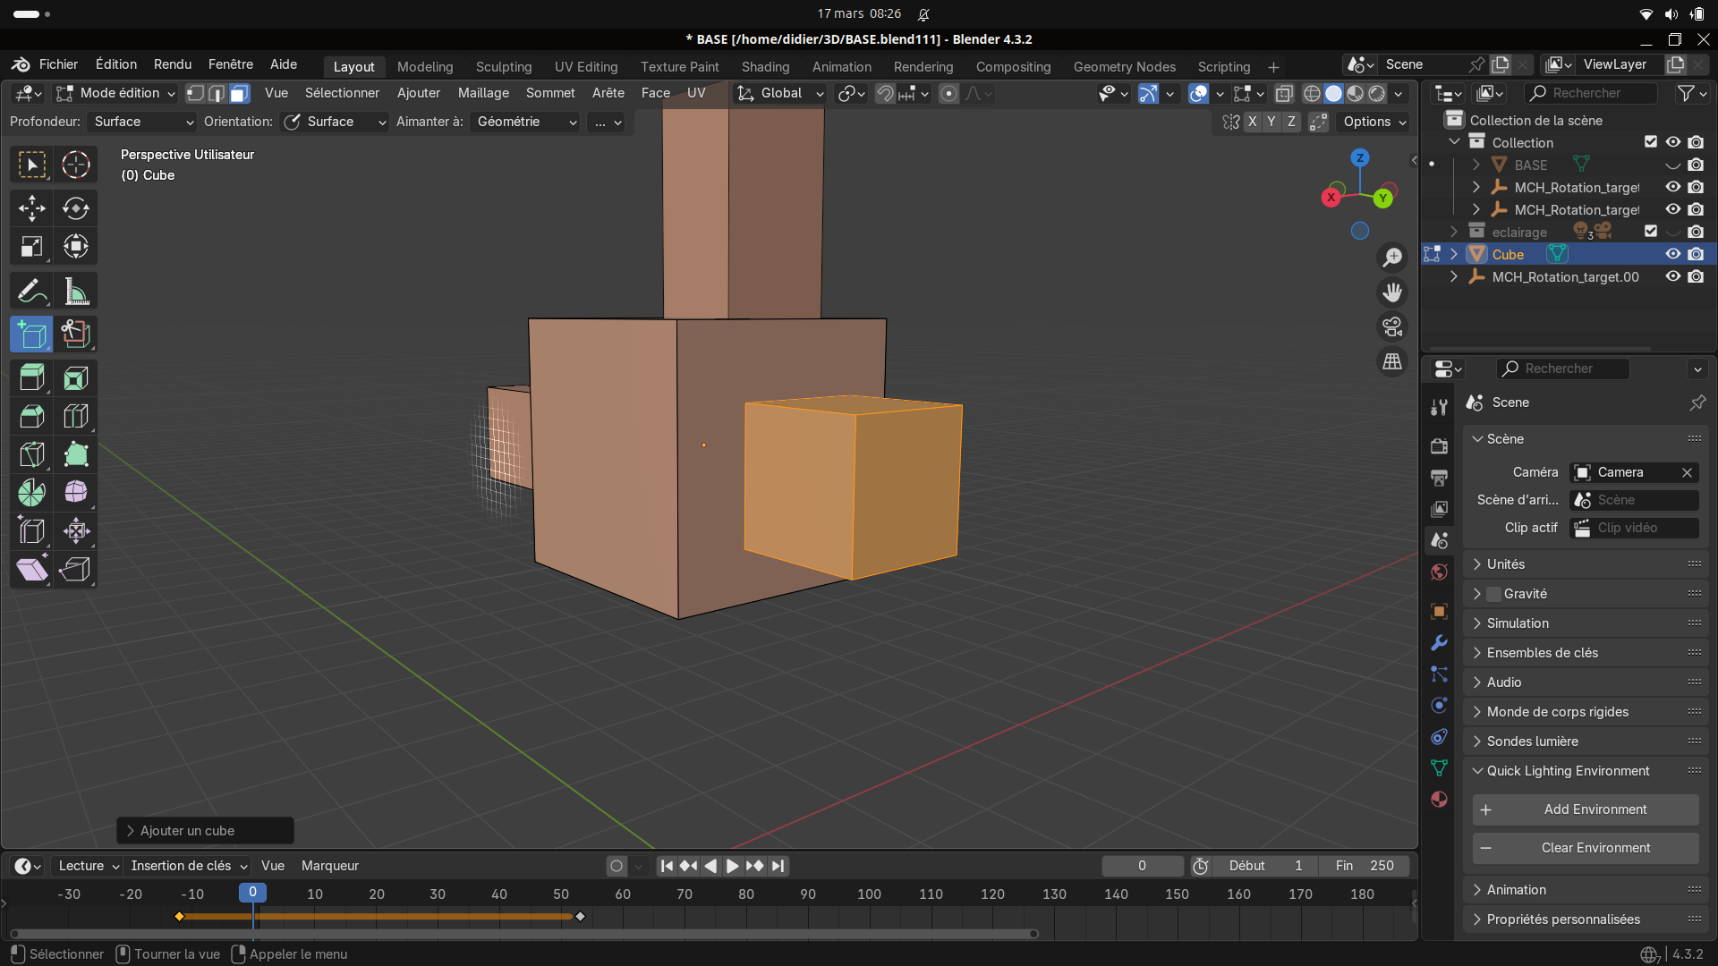The image size is (1718, 966).
Task: Select the Add Cube tool
Action: [x=31, y=335]
